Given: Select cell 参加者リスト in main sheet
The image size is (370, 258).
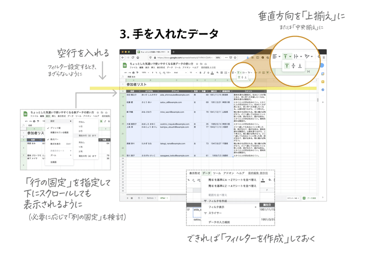Looking at the screenshot, I should click(x=136, y=85).
